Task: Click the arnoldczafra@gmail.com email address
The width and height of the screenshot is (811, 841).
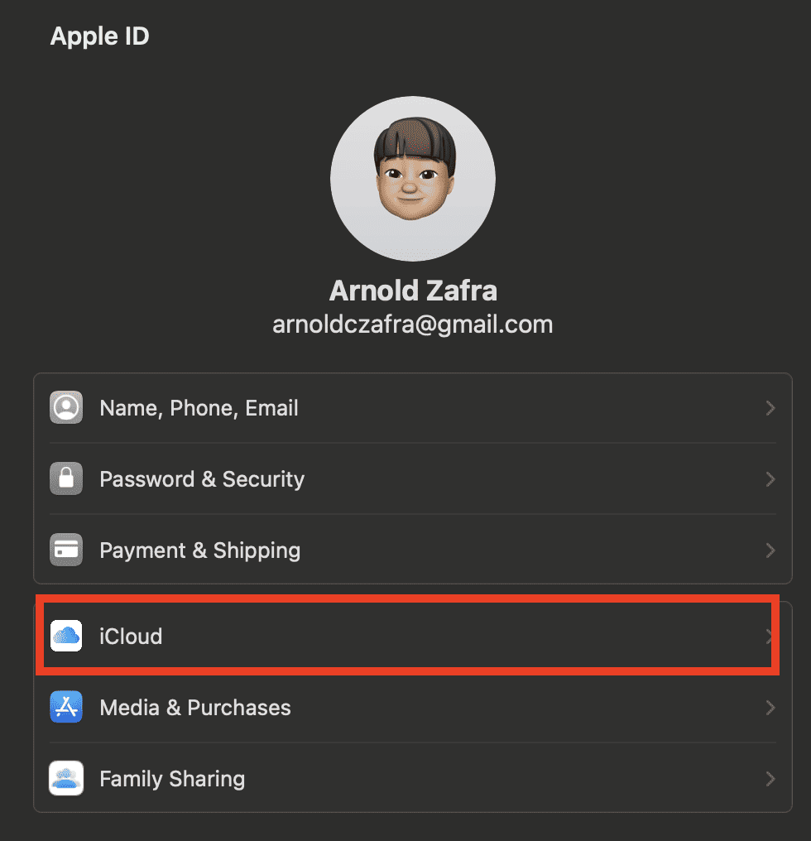Action: pyautogui.click(x=413, y=324)
